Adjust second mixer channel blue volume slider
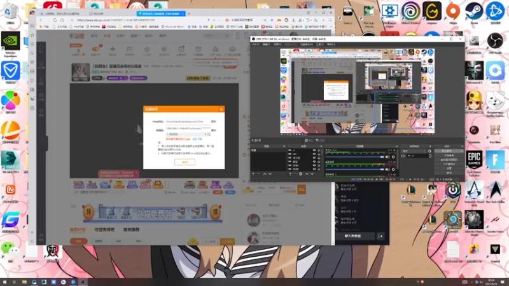Image resolution: width=509 pixels, height=286 pixels. [355, 169]
